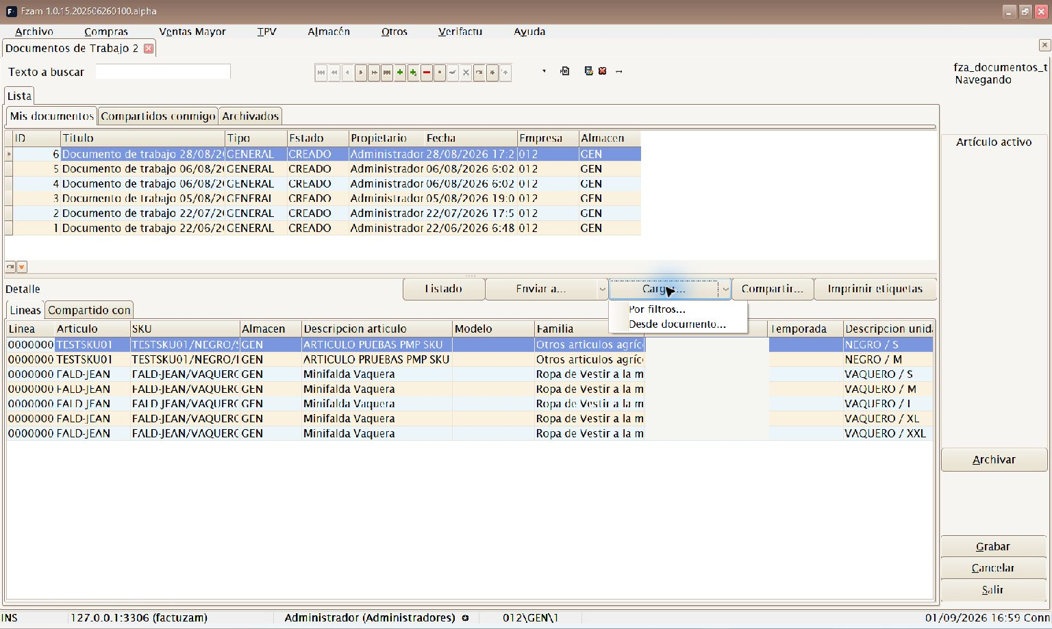The image size is (1052, 629).
Task: Click Imprimir etiquetas button
Action: tap(875, 289)
